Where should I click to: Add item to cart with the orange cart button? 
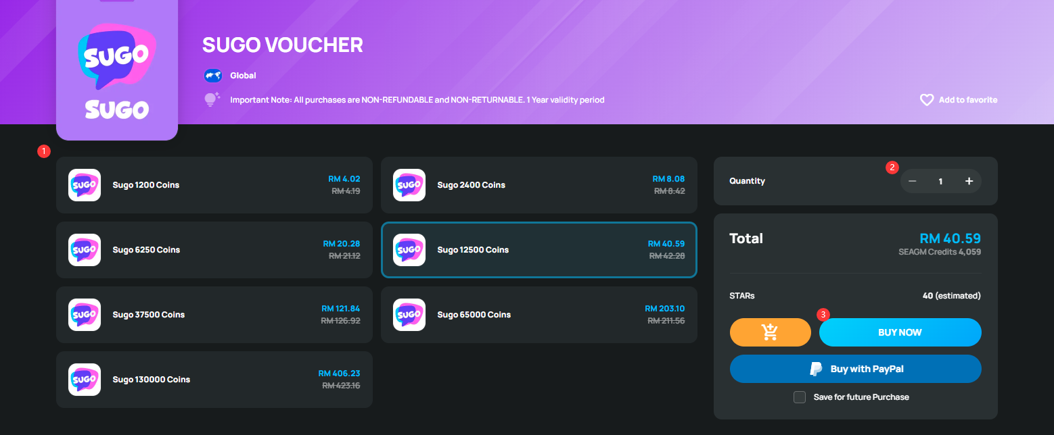click(x=771, y=332)
